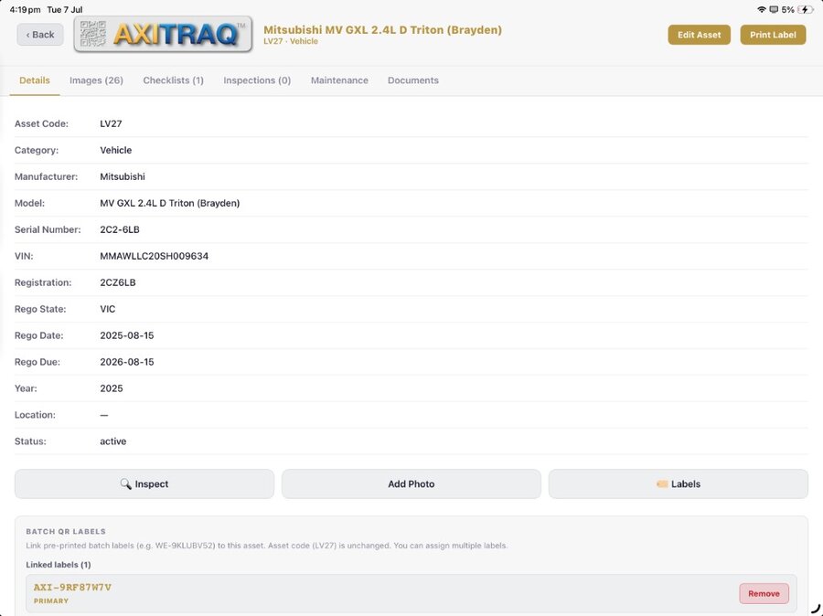Open the Images (26) tab
The height and width of the screenshot is (616, 823).
coord(97,80)
